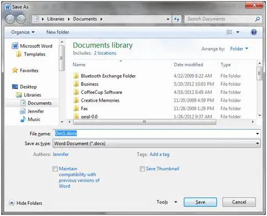Open the Tools dropdown menu
Screen dimensions: 267x216
pyautogui.click(x=167, y=202)
